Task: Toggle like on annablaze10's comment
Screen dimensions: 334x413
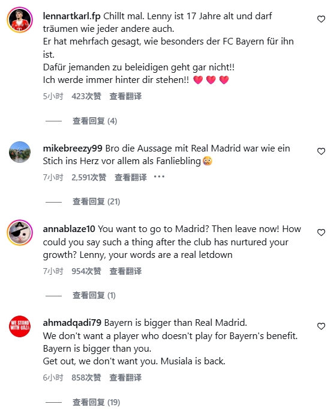Action: (321, 232)
